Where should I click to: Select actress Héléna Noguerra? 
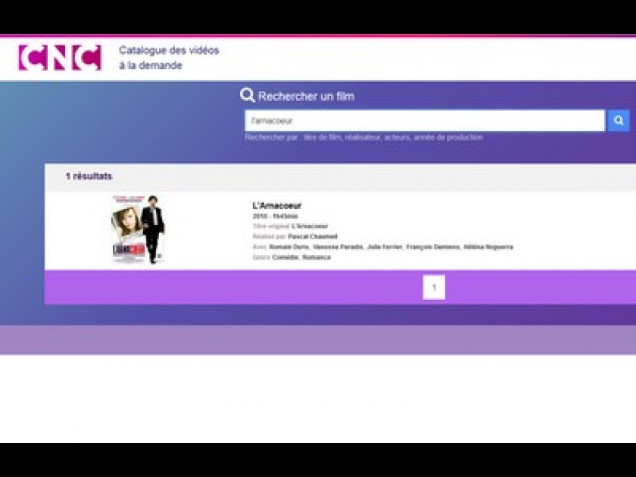point(488,247)
